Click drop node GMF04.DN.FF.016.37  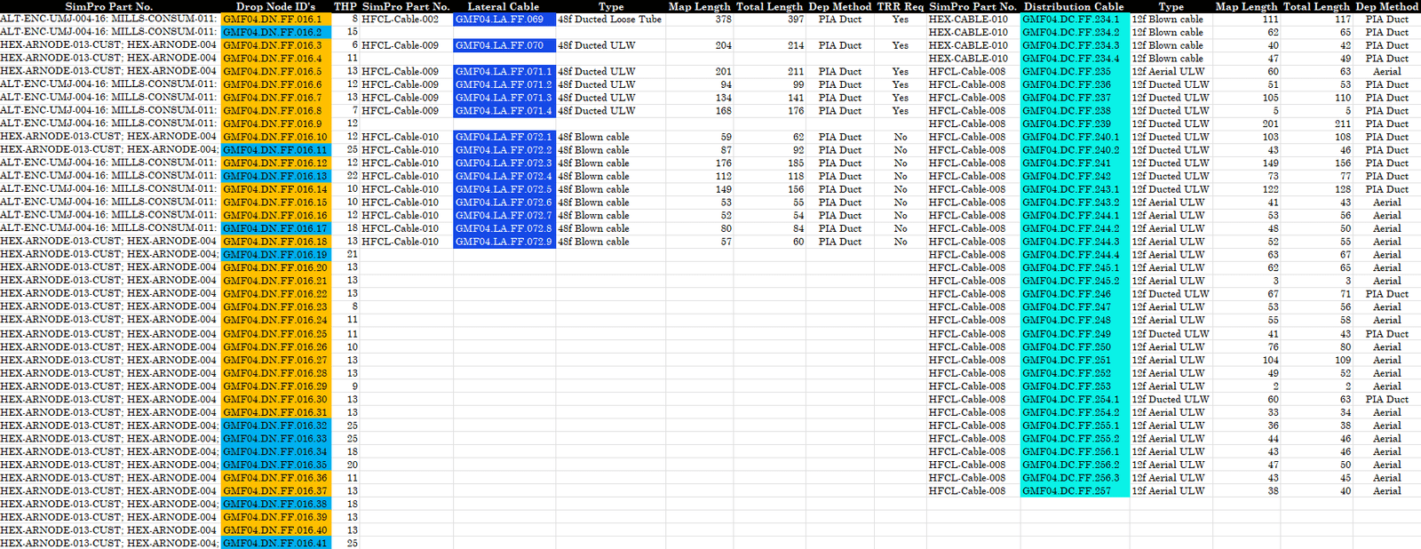coord(276,491)
